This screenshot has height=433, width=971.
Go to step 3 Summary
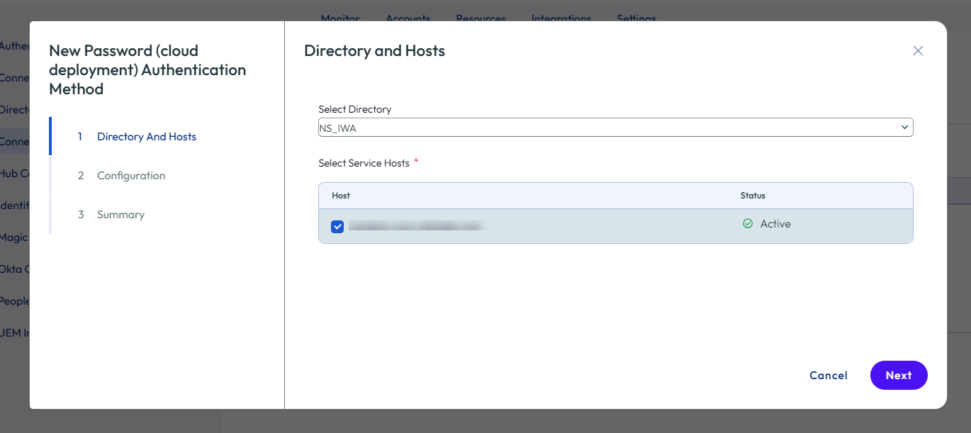[111, 215]
